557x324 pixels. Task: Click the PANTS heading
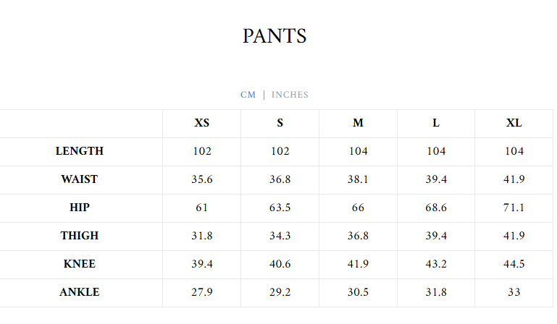275,36
